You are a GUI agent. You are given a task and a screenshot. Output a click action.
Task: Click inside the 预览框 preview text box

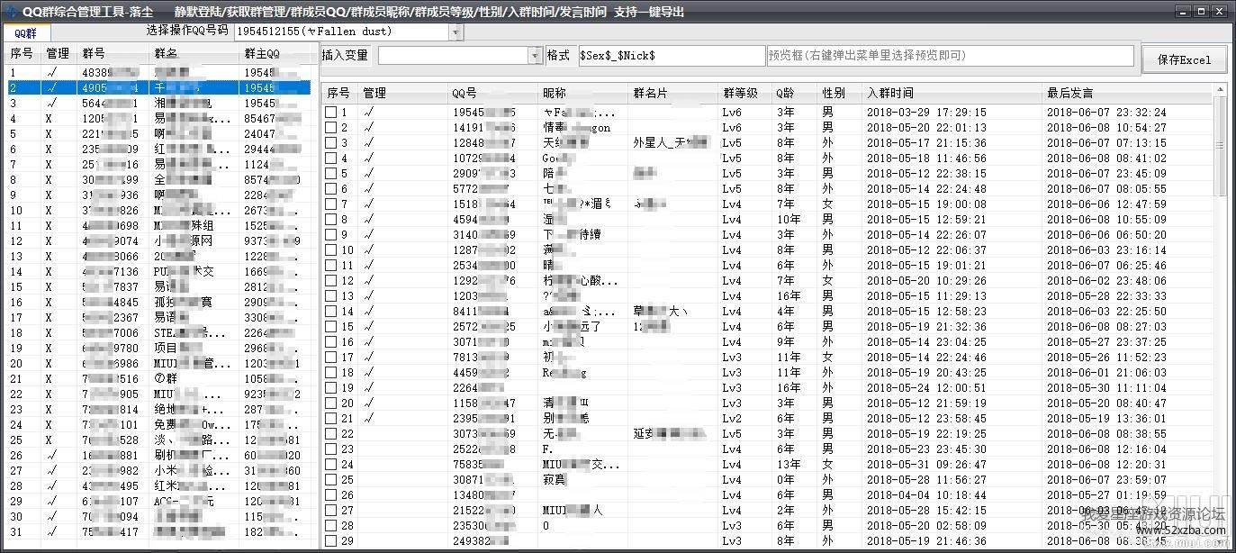(949, 56)
